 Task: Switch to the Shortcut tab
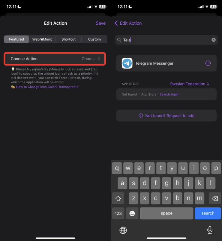coord(68,39)
